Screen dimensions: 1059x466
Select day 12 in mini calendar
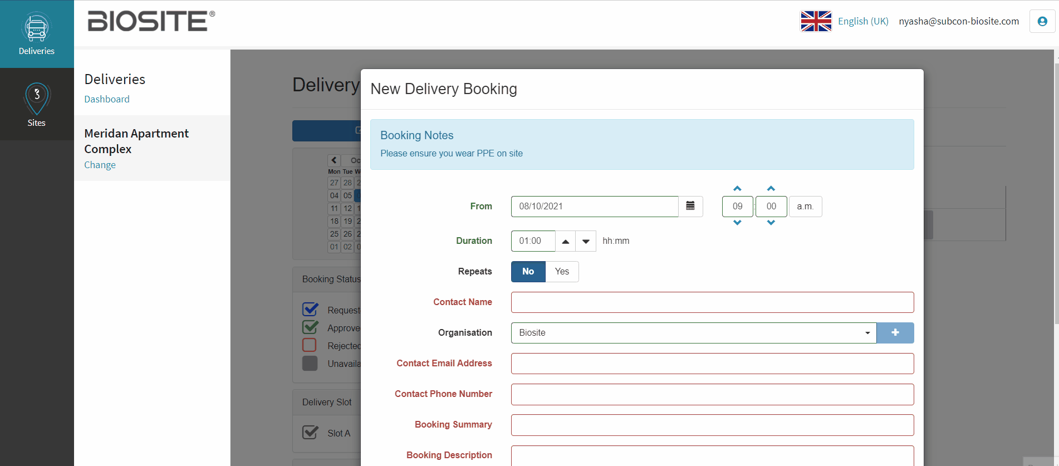(347, 208)
